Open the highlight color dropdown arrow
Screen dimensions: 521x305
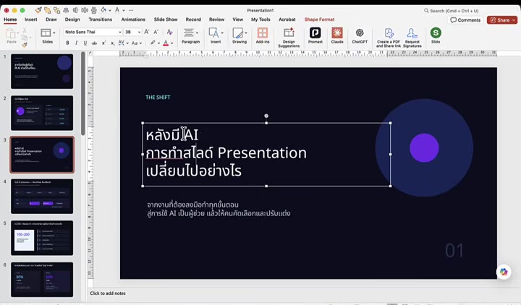pyautogui.click(x=158, y=43)
